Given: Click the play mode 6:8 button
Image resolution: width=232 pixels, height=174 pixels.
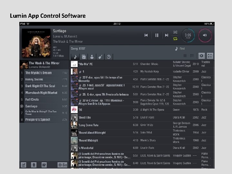Looking at the screenshot, I should point(62,165).
